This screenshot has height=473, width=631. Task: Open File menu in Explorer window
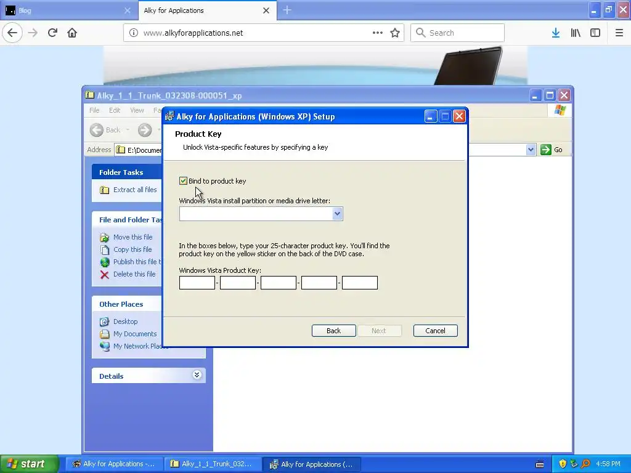pos(94,110)
